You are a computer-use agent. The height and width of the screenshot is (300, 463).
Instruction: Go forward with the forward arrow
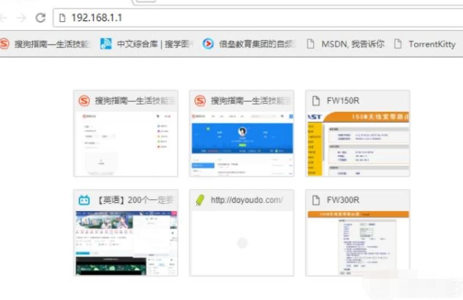pos(21,18)
